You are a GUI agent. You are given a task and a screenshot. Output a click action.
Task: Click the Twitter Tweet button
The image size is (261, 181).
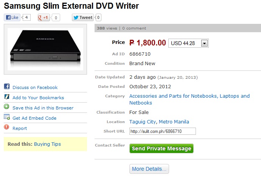(x=83, y=17)
